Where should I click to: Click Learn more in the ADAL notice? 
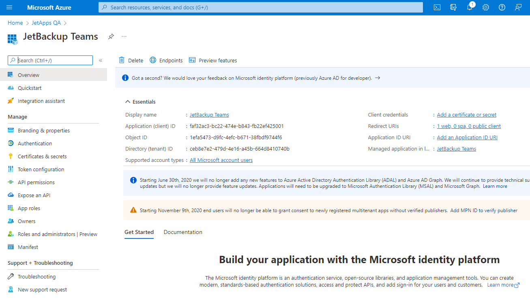pos(495,186)
